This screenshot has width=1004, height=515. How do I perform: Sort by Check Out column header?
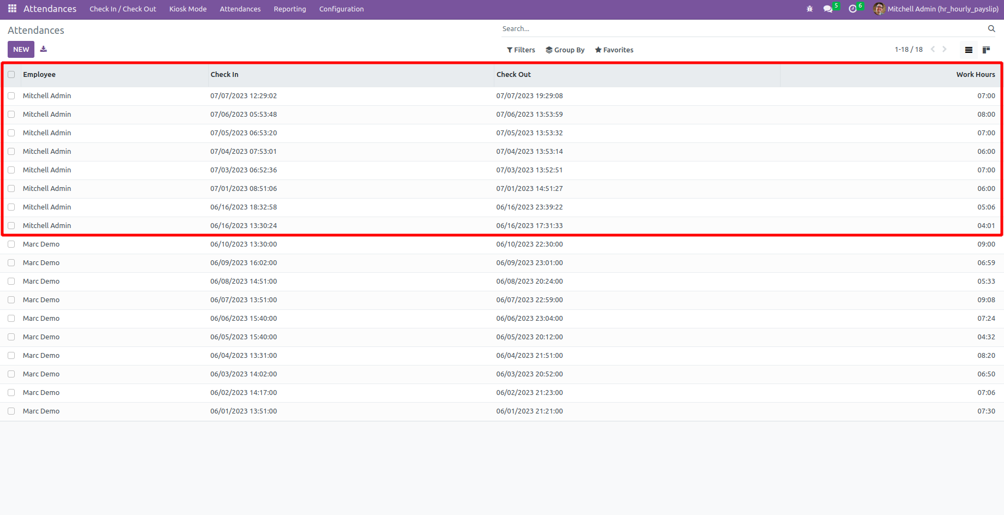[637, 75]
